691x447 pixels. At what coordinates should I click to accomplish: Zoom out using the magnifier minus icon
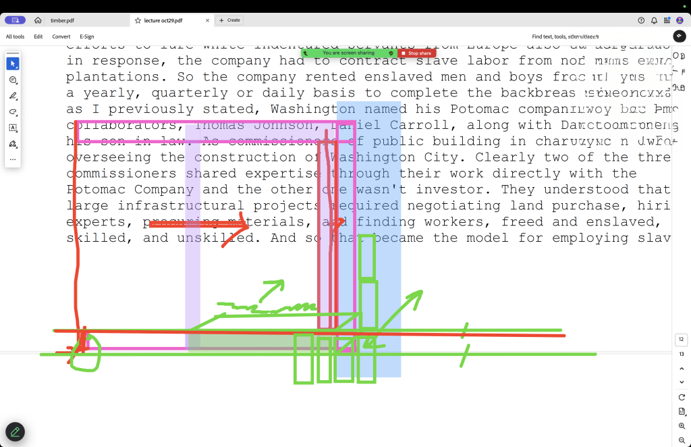tap(682, 440)
